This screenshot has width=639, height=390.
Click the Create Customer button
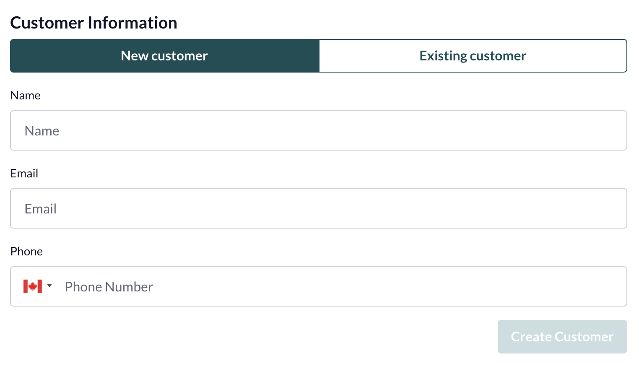pos(562,337)
